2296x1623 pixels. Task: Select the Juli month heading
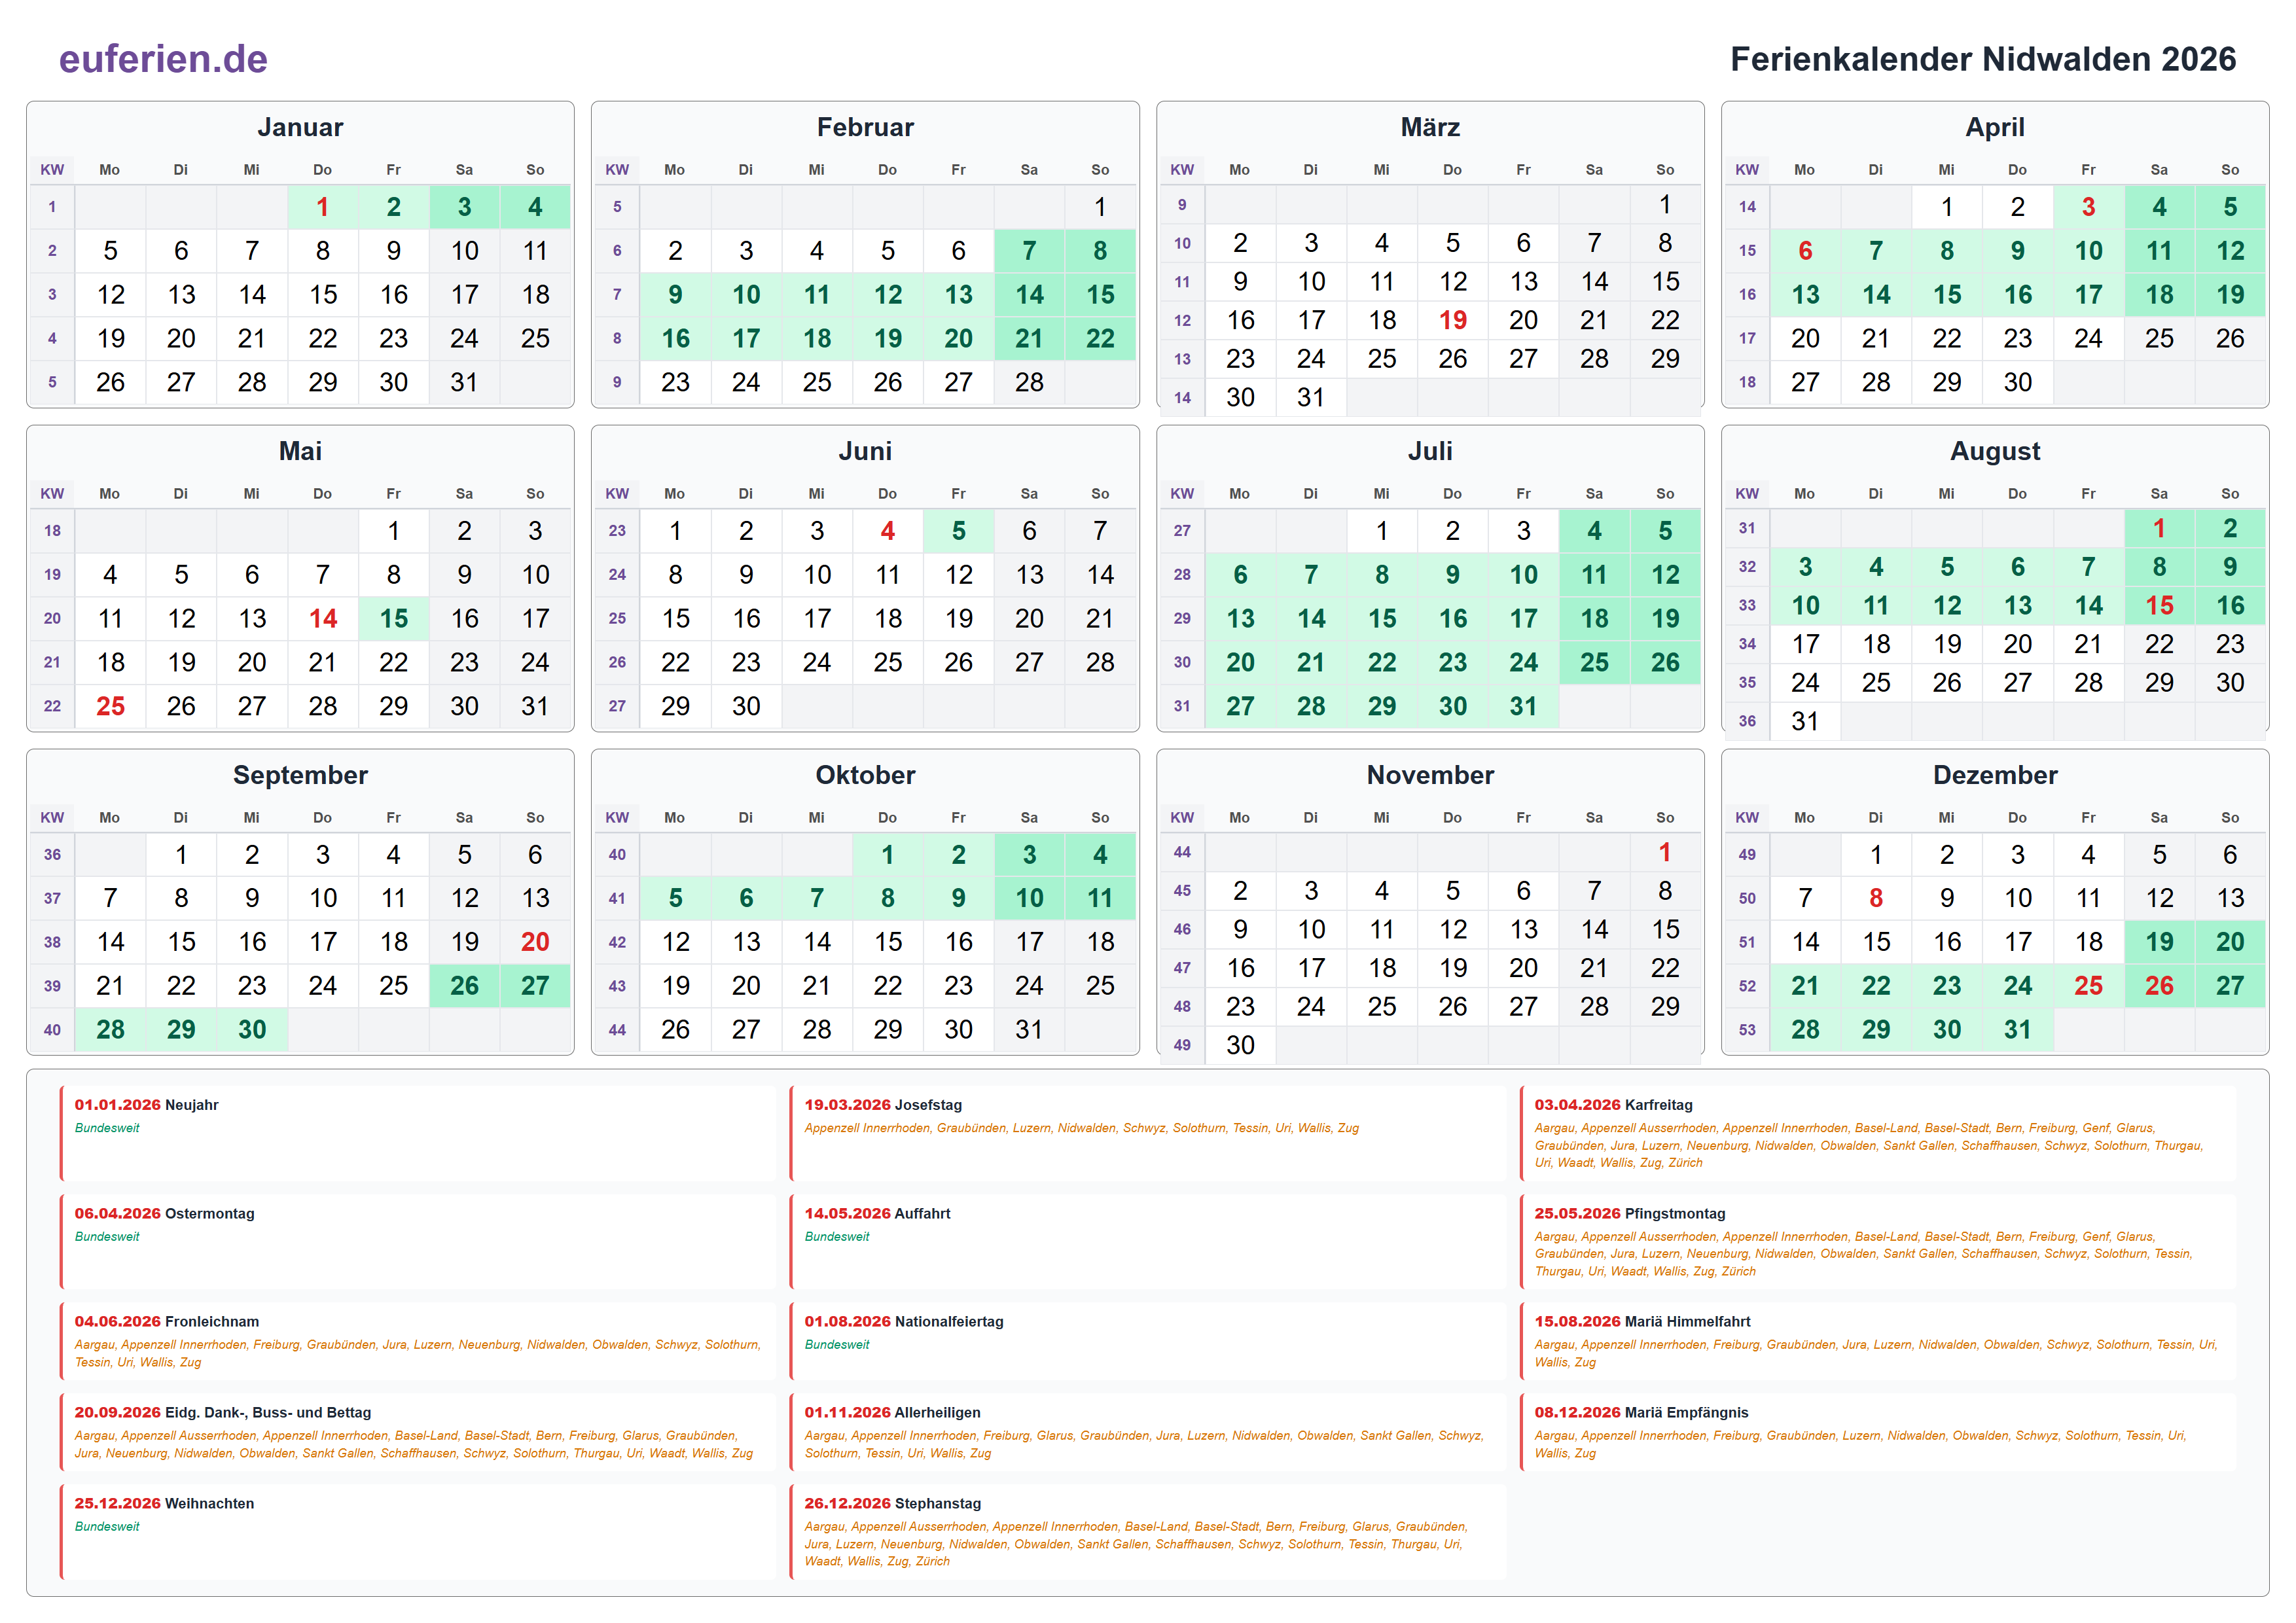pos(1430,451)
